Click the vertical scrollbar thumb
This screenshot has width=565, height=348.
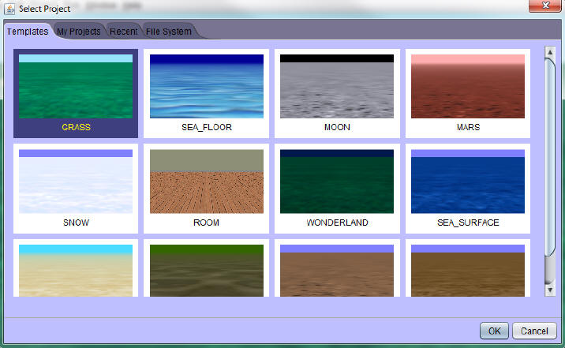[550, 157]
